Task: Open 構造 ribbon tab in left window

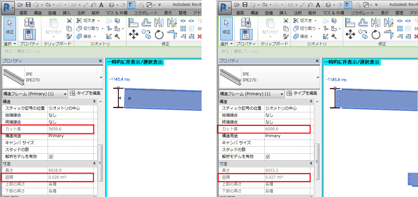Action: point(38,13)
